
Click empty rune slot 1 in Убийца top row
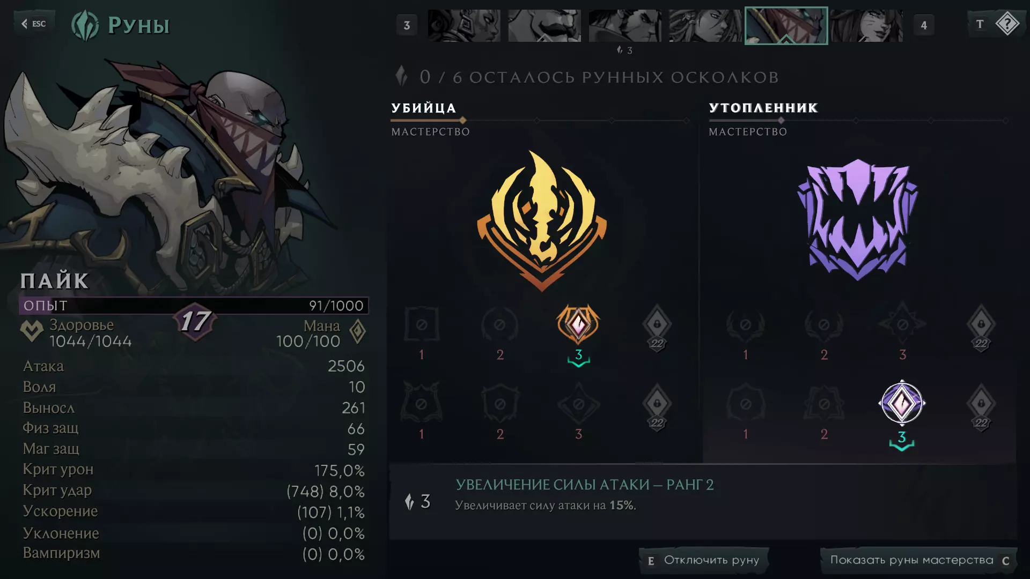point(422,324)
